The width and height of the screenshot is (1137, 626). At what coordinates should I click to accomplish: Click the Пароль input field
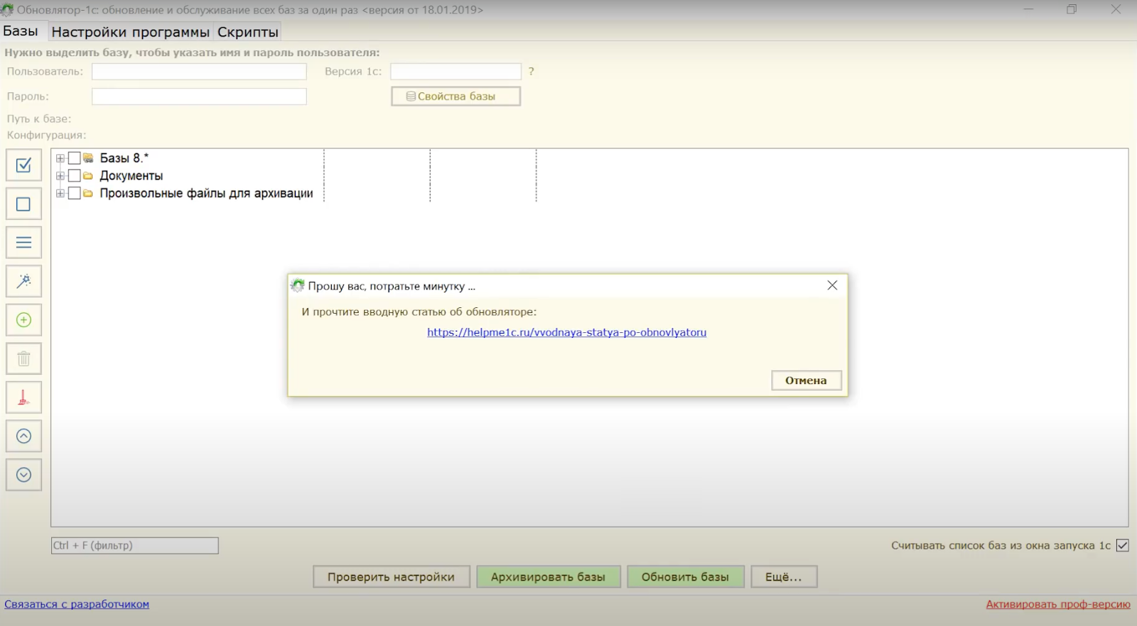199,97
